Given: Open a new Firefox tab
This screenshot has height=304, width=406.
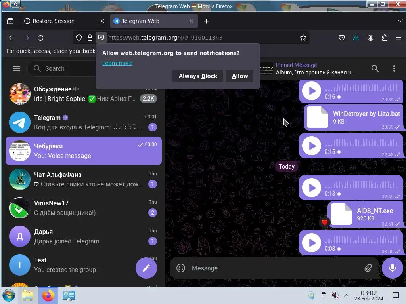Looking at the screenshot, I should 206,21.
